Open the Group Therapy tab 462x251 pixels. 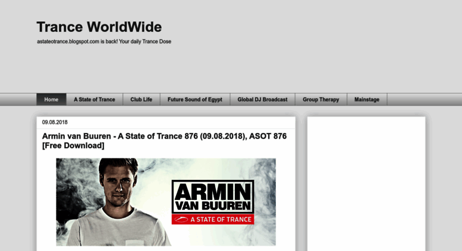321,99
